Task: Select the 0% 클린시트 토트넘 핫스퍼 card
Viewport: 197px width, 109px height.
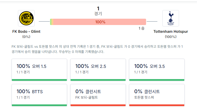Action: pos(157,95)
